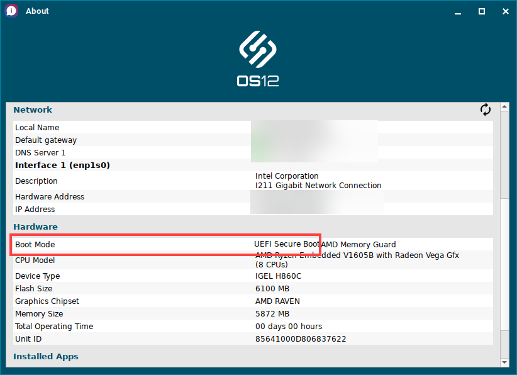
Task: Click the About title in the title bar
Action: click(x=36, y=11)
